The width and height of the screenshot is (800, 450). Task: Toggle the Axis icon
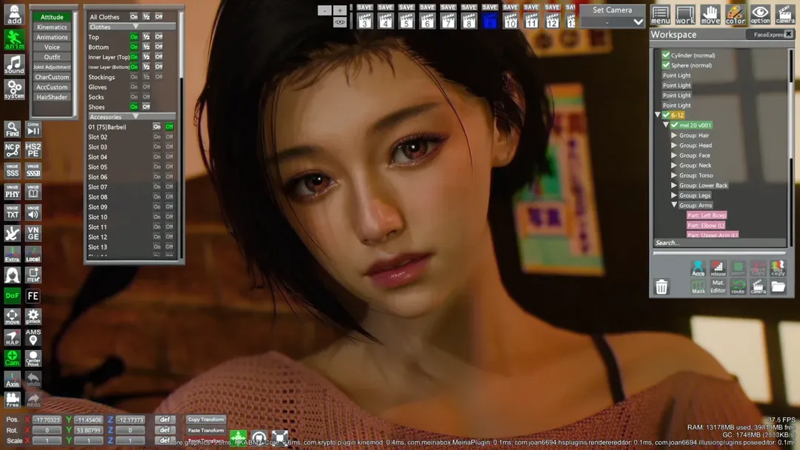[13, 379]
